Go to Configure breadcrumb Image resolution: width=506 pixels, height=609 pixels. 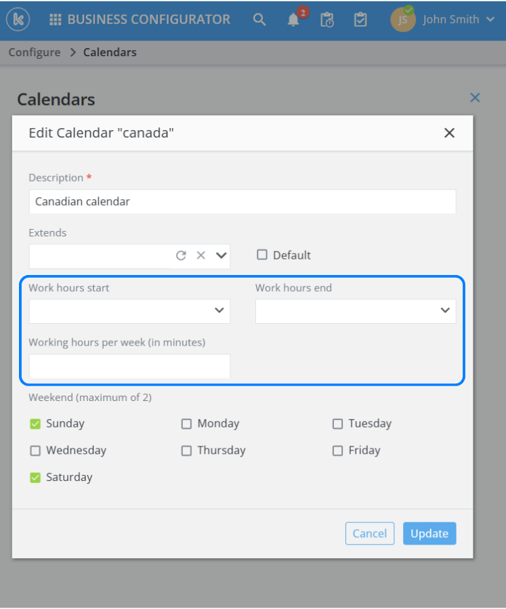click(x=35, y=52)
